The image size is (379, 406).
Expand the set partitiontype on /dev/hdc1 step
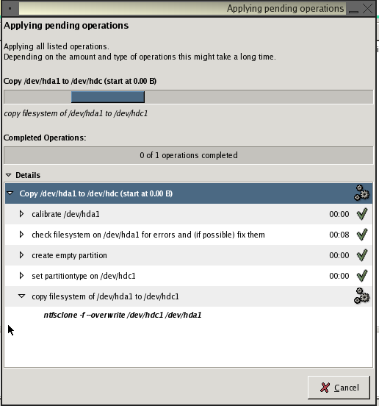(x=21, y=276)
